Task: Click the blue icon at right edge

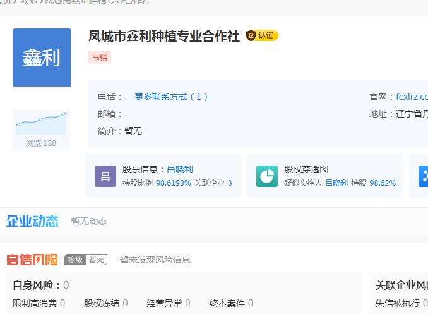Action: pyautogui.click(x=423, y=176)
